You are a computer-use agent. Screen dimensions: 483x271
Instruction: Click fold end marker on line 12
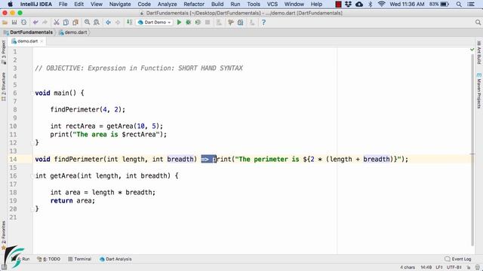[32, 142]
